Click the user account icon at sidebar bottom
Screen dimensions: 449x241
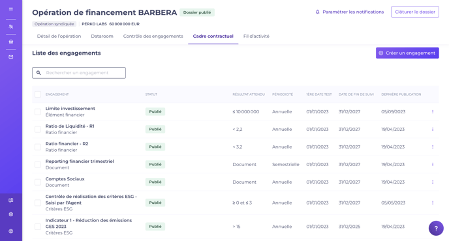[11, 231]
